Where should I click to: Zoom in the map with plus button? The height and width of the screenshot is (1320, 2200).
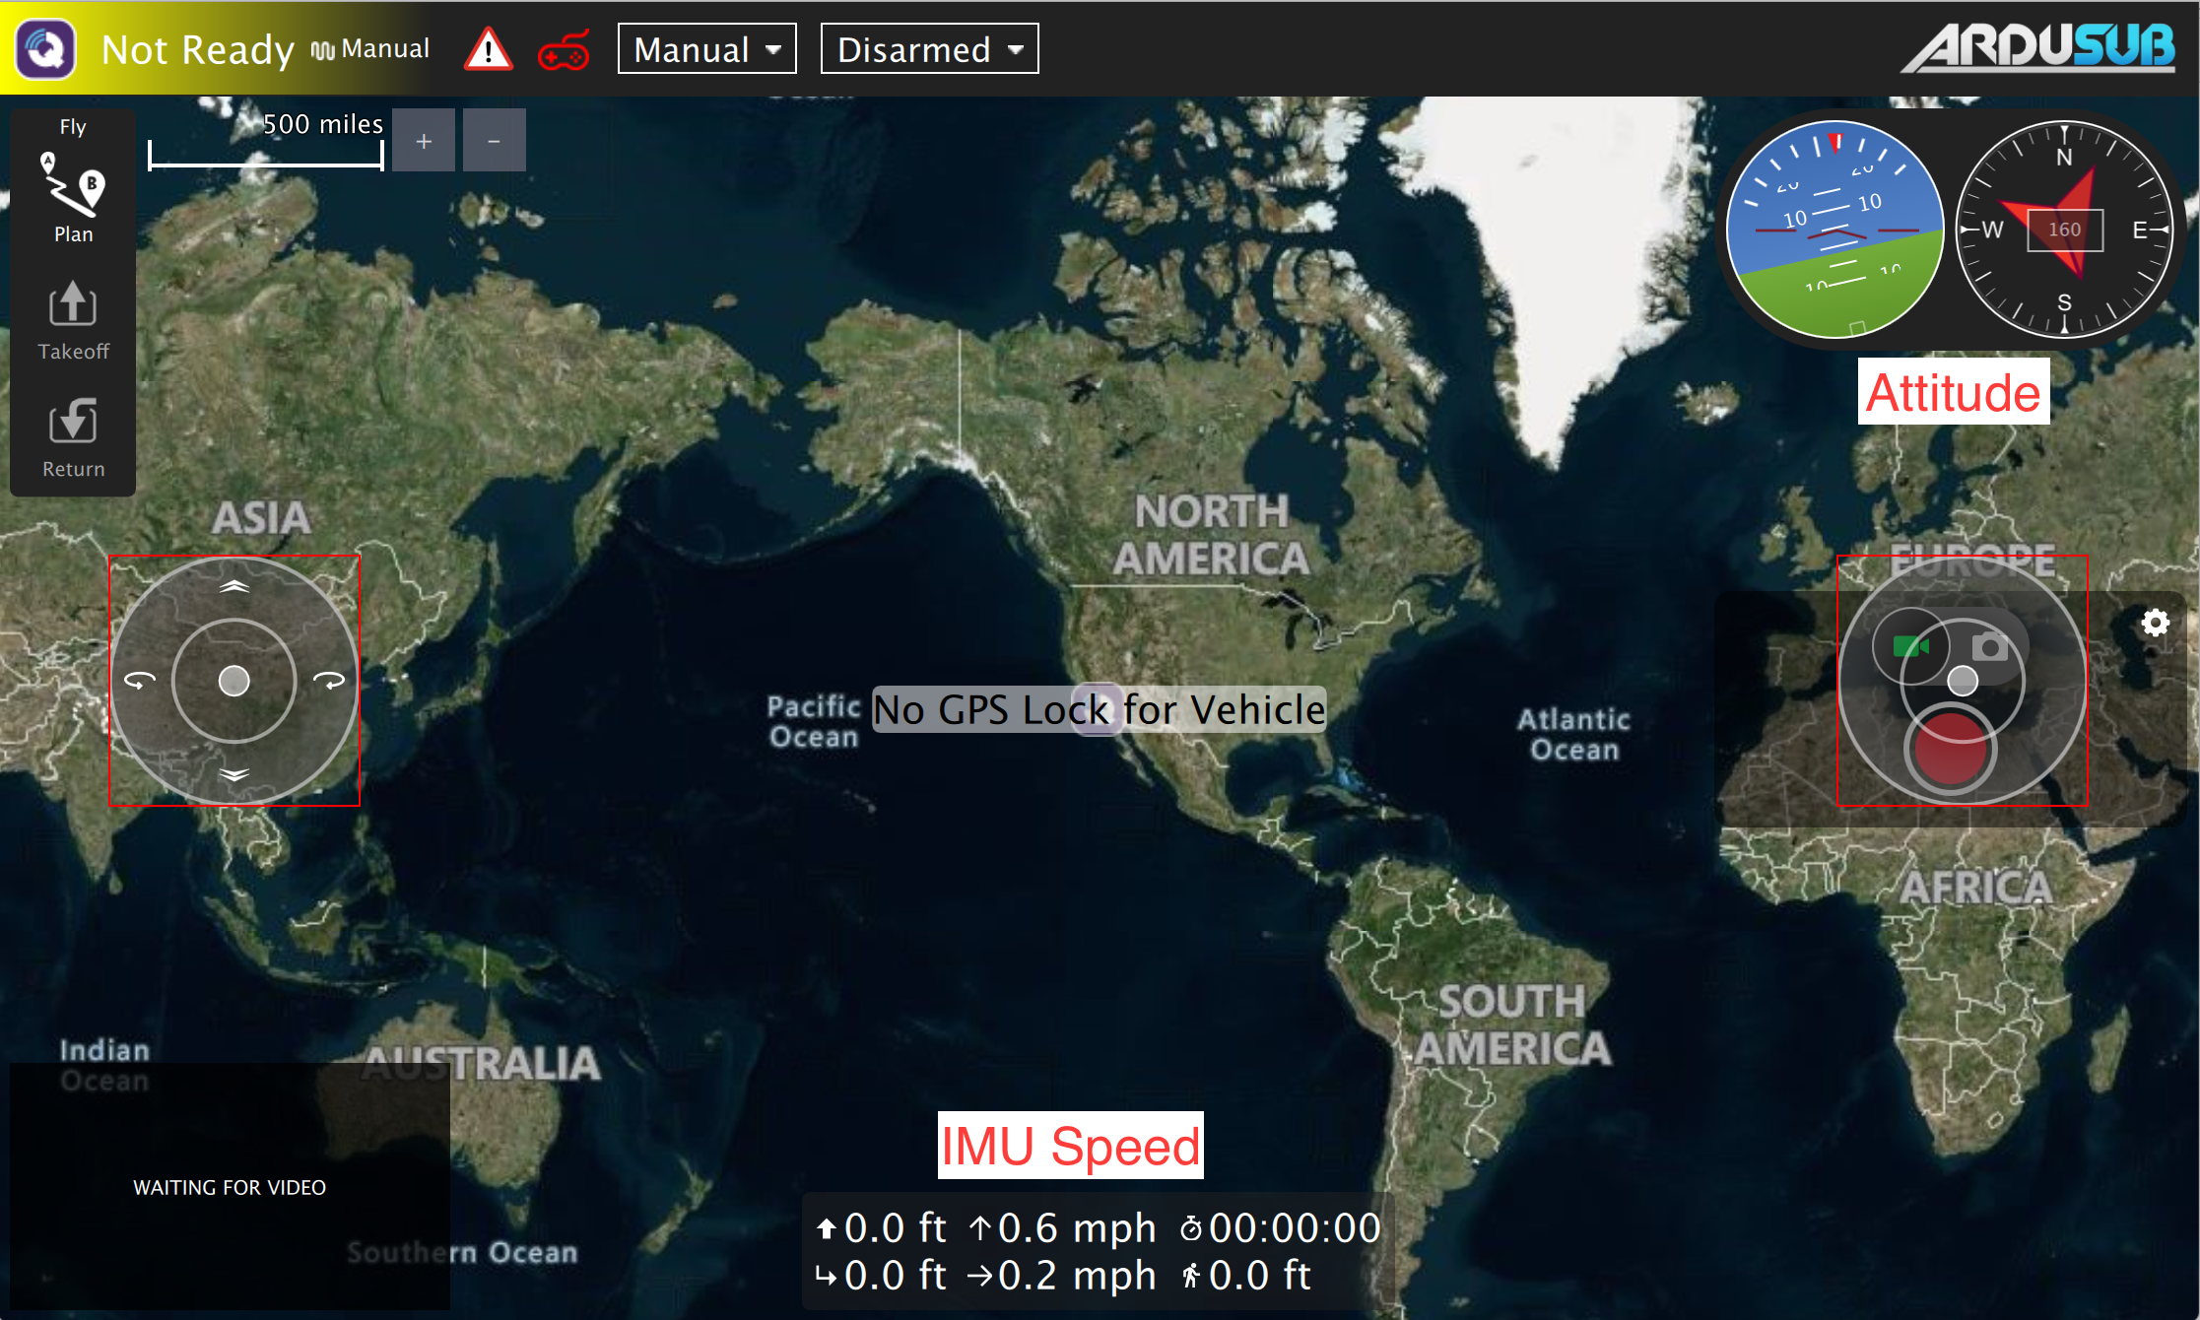(424, 141)
